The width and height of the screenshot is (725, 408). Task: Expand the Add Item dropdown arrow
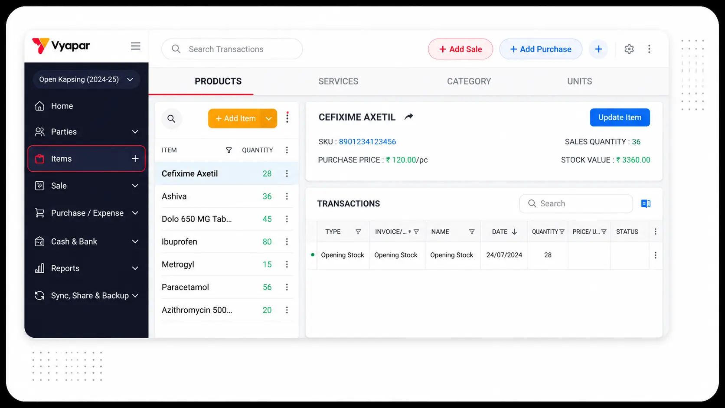pyautogui.click(x=269, y=118)
